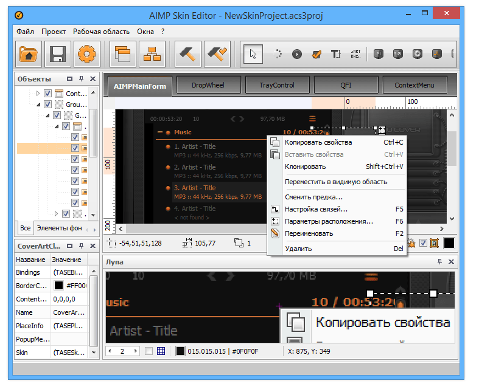
Task: Pin the Лупа panel
Action: coord(439,261)
